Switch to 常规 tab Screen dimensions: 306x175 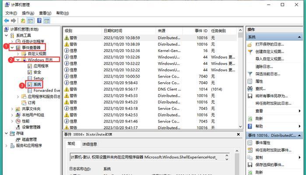(71, 144)
